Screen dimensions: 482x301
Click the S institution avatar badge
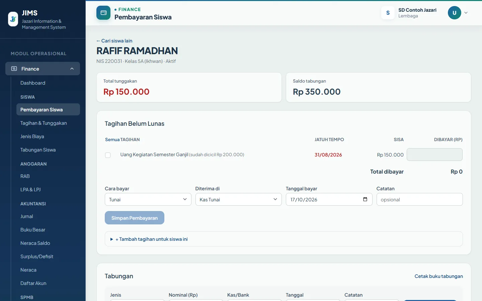388,13
